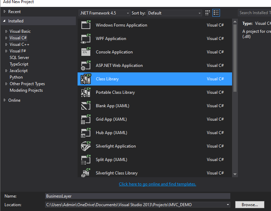
Task: Expand the Visual C# node arrow
Action: pos(7,38)
